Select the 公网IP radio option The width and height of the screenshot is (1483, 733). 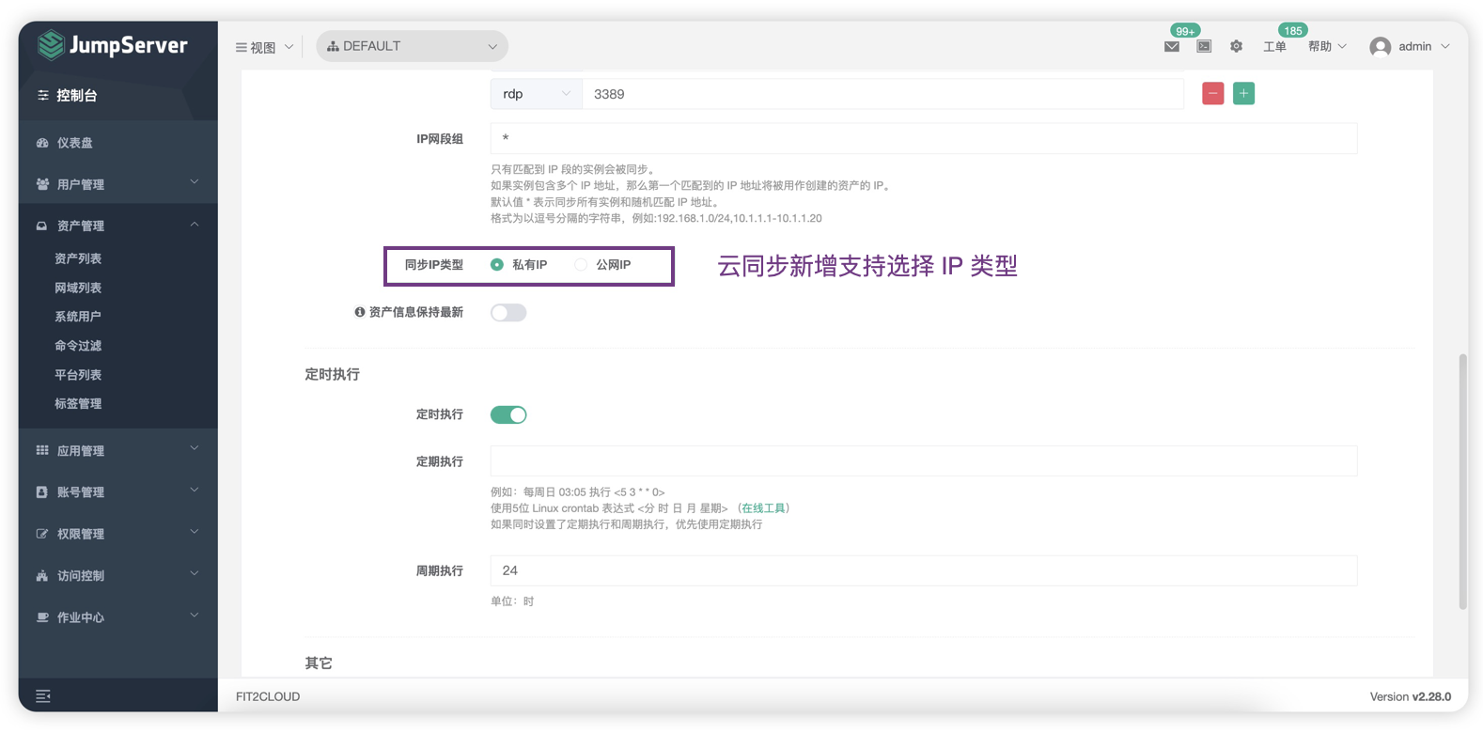coord(581,265)
